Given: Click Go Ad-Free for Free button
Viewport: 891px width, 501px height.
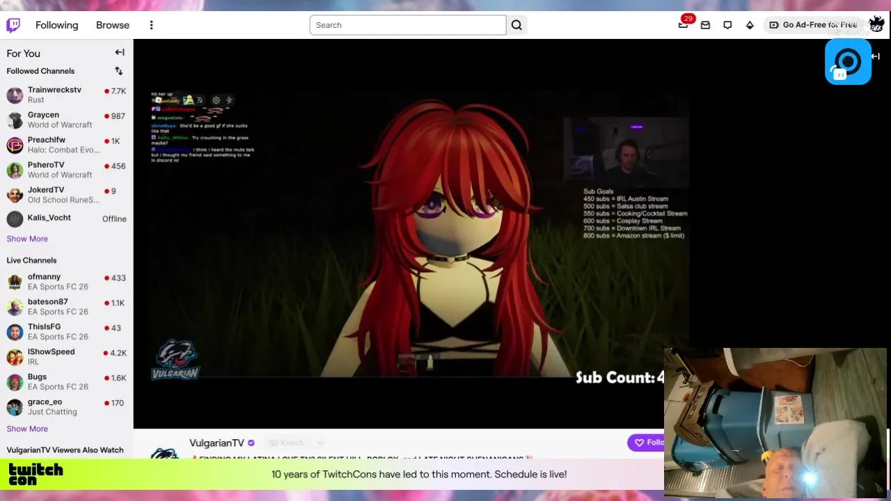Looking at the screenshot, I should pos(813,25).
